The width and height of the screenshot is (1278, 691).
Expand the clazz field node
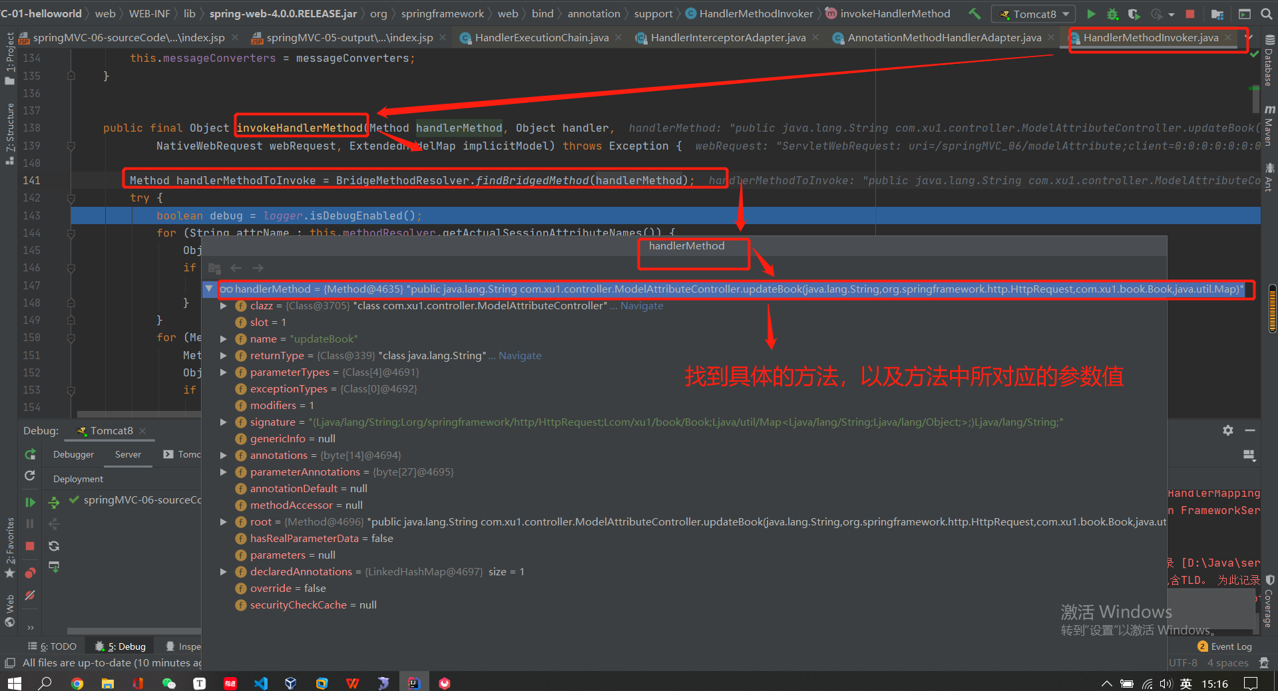pos(224,306)
